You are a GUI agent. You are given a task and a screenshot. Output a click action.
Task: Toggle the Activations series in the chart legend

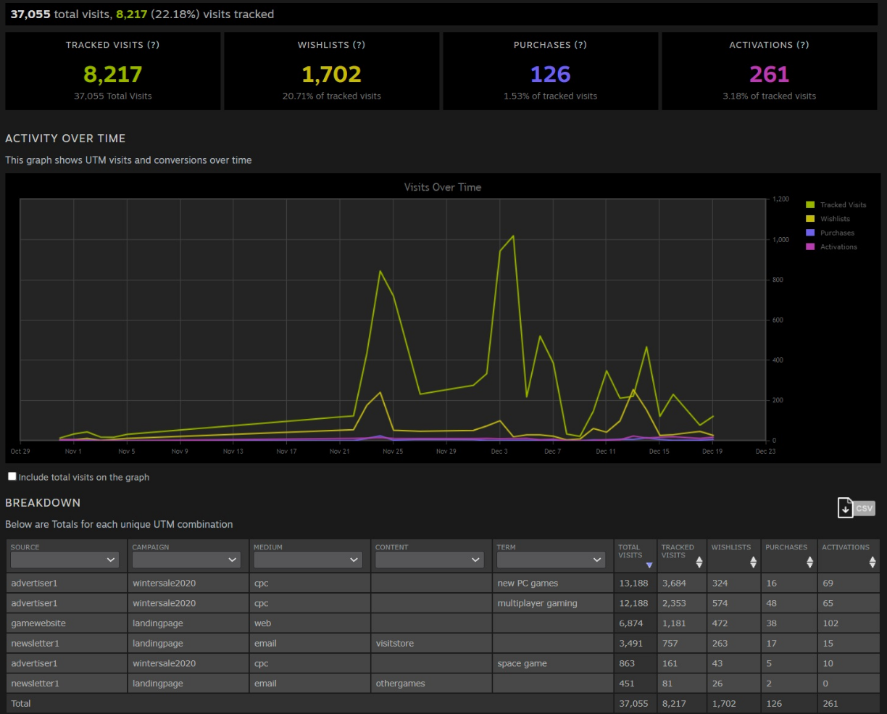835,246
